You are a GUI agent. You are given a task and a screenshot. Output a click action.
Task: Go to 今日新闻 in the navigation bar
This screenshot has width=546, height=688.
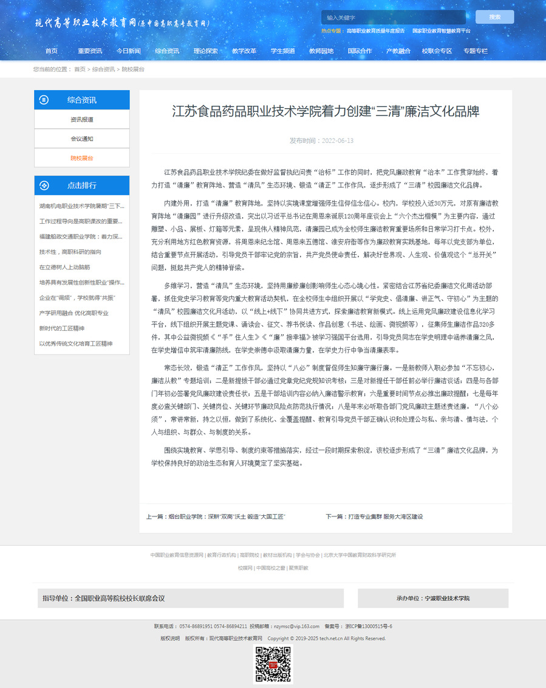click(x=128, y=51)
